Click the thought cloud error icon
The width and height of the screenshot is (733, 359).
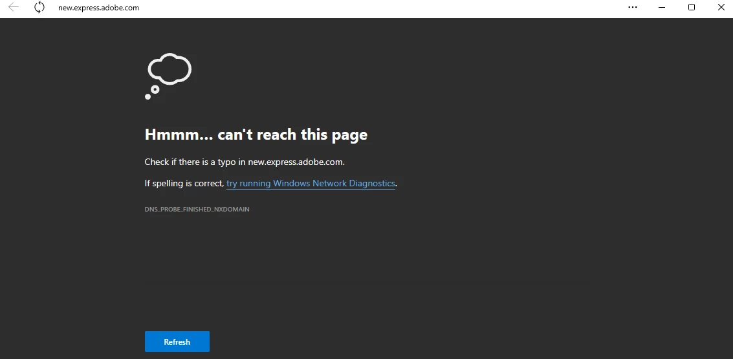click(x=168, y=76)
